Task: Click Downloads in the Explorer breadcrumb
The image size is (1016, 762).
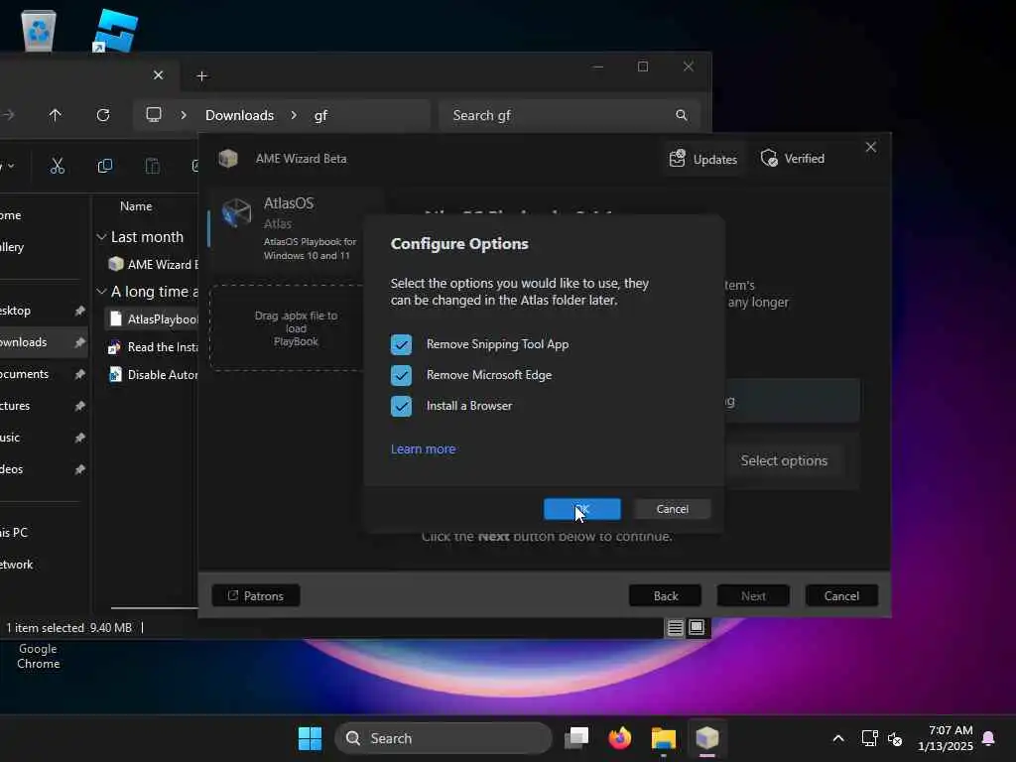Action: click(x=240, y=115)
